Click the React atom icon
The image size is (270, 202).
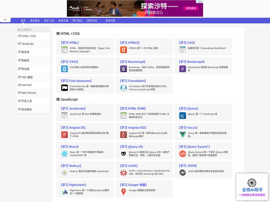pyautogui.click(x=64, y=154)
